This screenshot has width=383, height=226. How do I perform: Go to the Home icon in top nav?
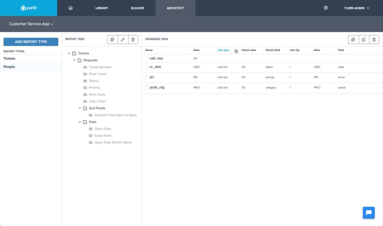point(71,8)
